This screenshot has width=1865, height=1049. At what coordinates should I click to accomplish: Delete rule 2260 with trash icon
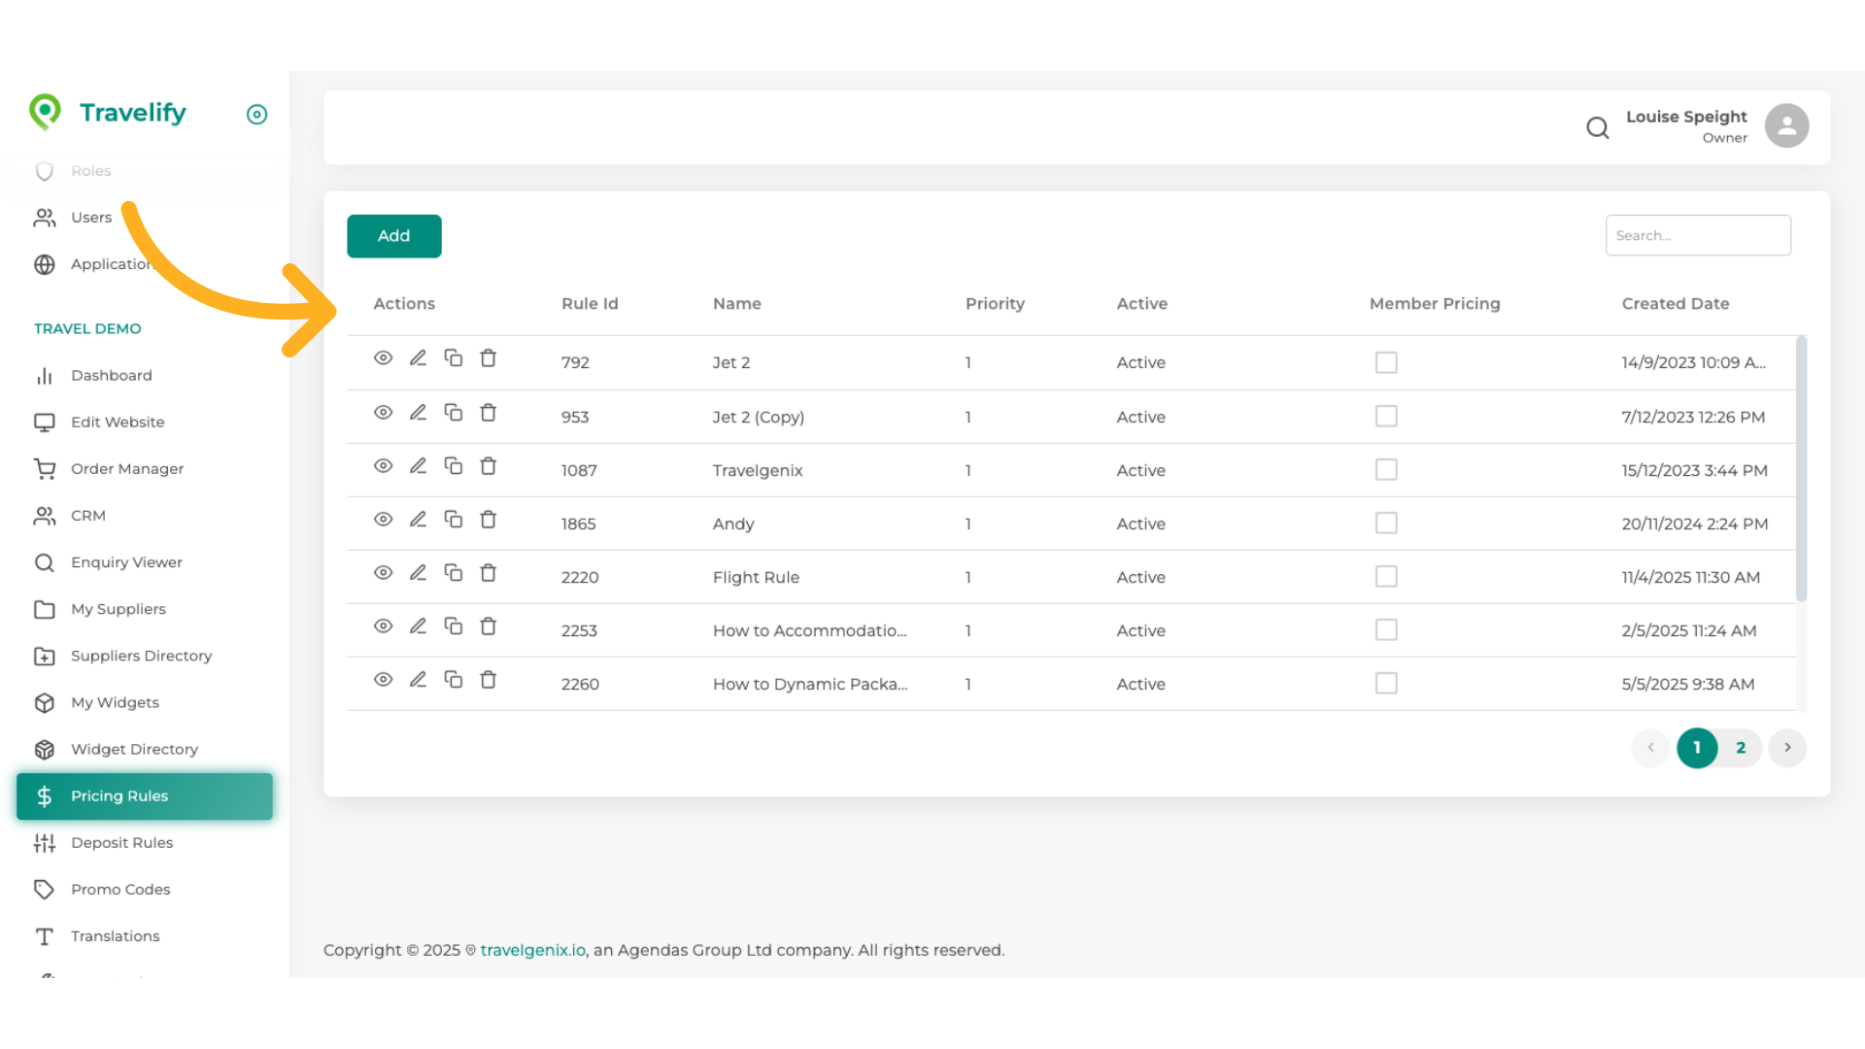[x=489, y=680]
